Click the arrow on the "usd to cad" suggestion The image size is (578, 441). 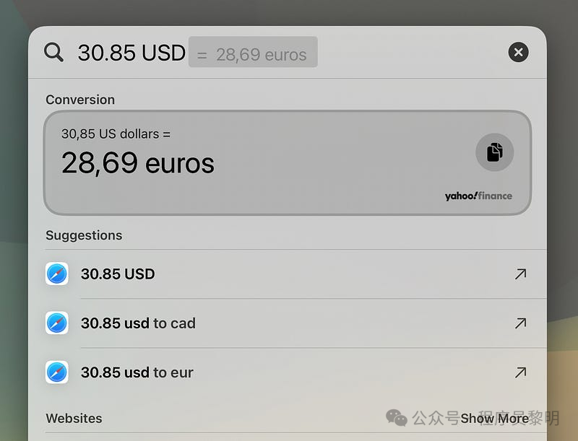pos(520,323)
